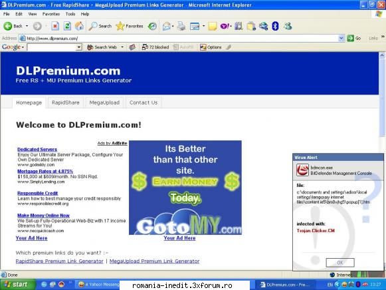The width and height of the screenshot is (386, 290).
Task: Click the Search Web button in the Google toolbar
Action: (102, 47)
